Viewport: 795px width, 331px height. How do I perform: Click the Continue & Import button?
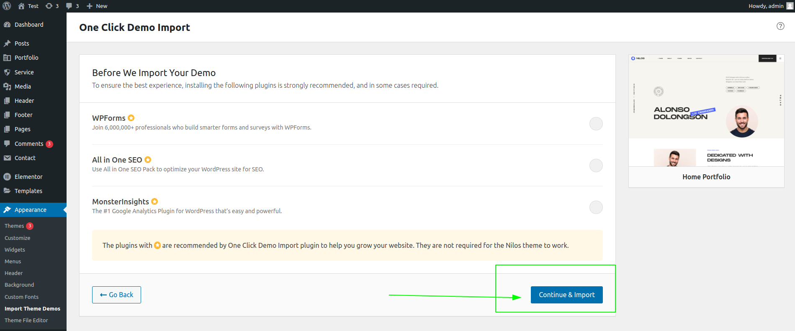tap(566, 295)
